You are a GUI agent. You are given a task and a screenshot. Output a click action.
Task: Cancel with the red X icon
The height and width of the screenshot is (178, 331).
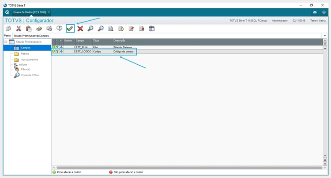(x=80, y=29)
